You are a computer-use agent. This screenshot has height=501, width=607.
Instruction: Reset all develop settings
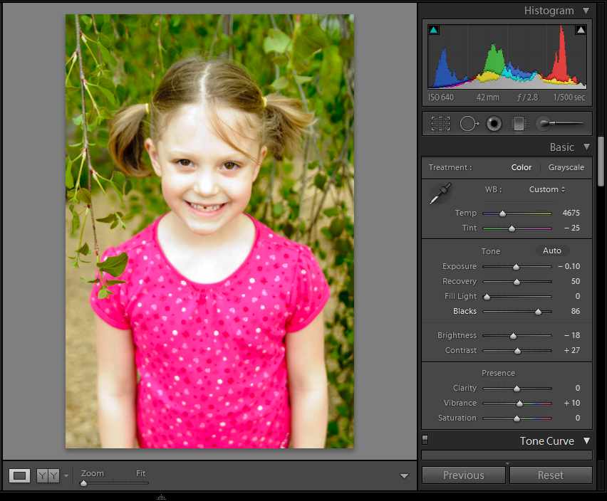(550, 475)
